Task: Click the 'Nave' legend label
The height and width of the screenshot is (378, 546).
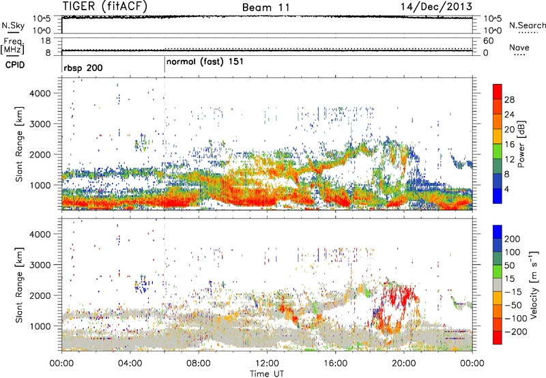Action: [x=519, y=47]
